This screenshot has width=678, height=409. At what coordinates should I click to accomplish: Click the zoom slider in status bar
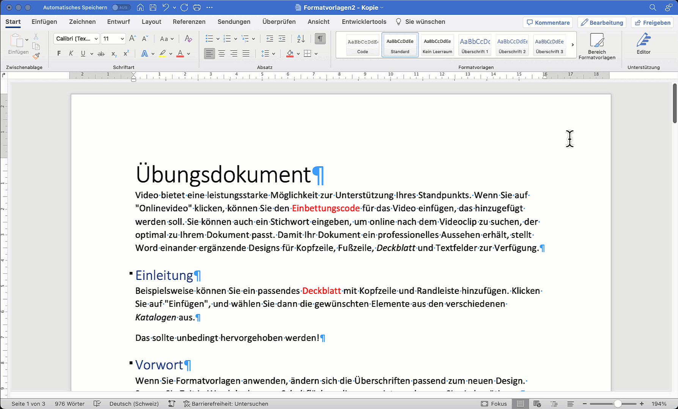pyautogui.click(x=618, y=404)
